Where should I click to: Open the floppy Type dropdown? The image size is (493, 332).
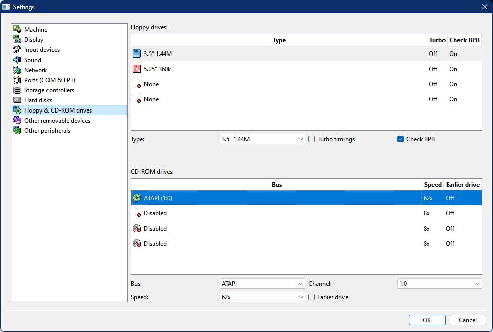pyautogui.click(x=262, y=139)
